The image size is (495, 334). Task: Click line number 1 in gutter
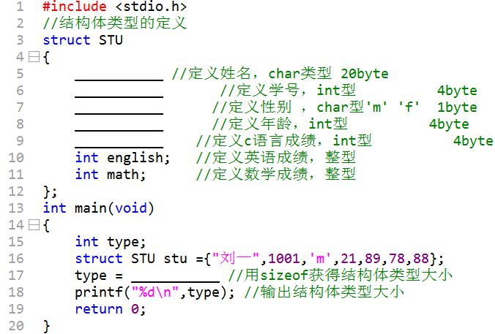coord(20,7)
